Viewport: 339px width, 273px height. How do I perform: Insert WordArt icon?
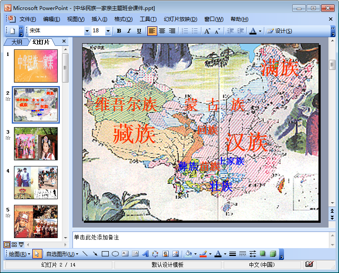click(145, 254)
